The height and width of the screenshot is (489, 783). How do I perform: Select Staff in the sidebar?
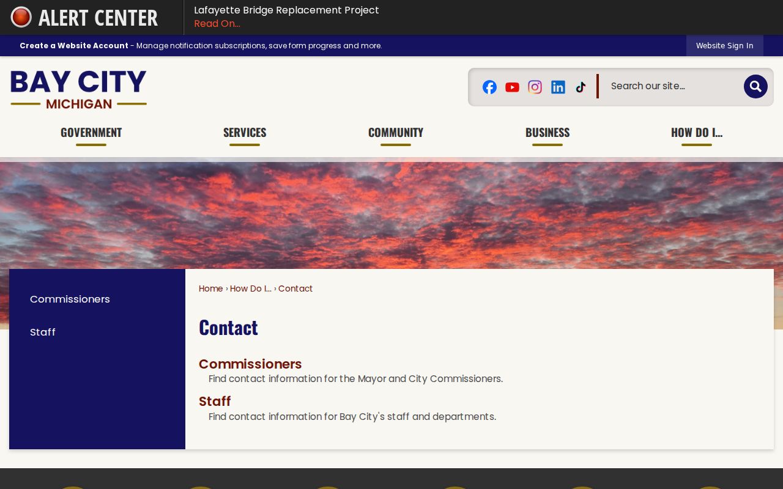(43, 332)
